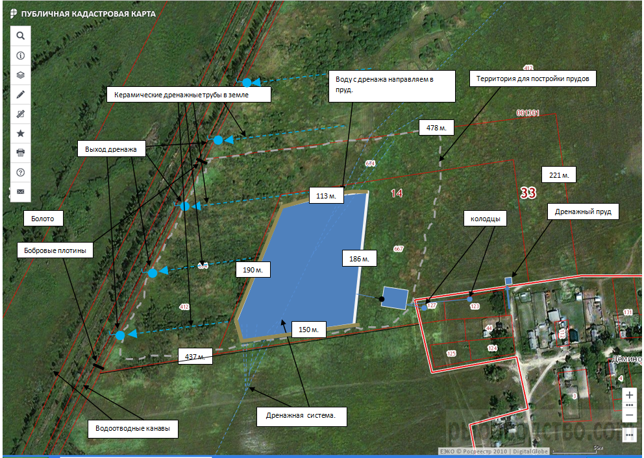Zoom in with the plus button
Image resolution: width=644 pixels, height=458 pixels.
tap(629, 394)
